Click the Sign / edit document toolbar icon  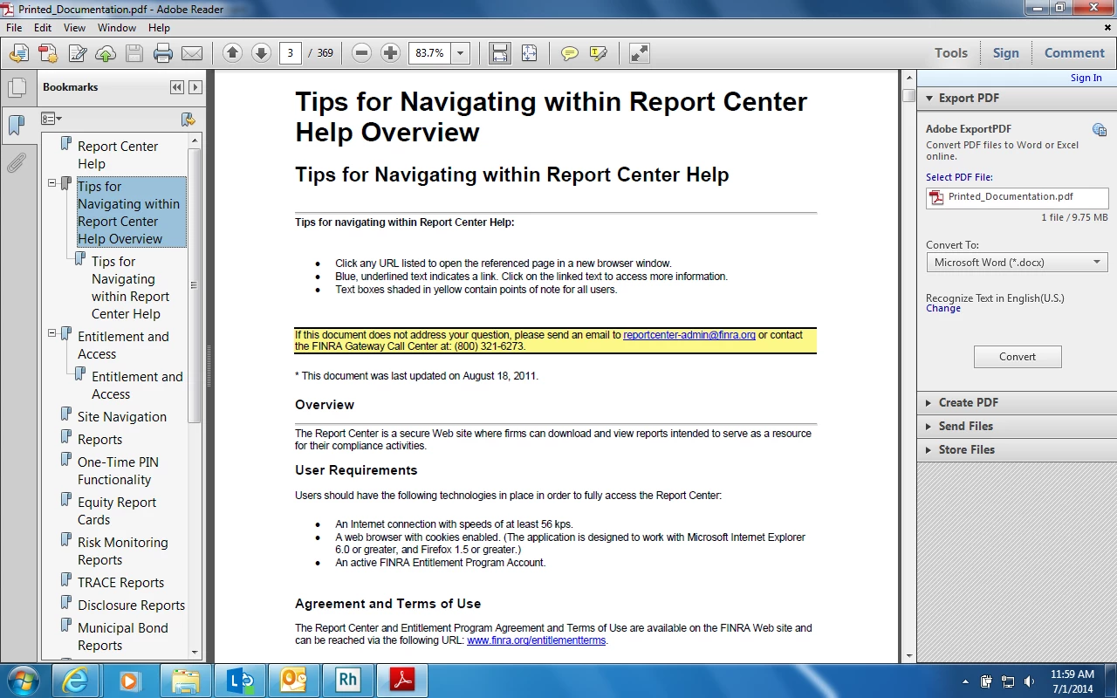coord(77,53)
